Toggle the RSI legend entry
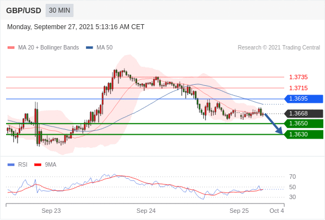Viewport: 325px width, 220px height. click(18, 165)
